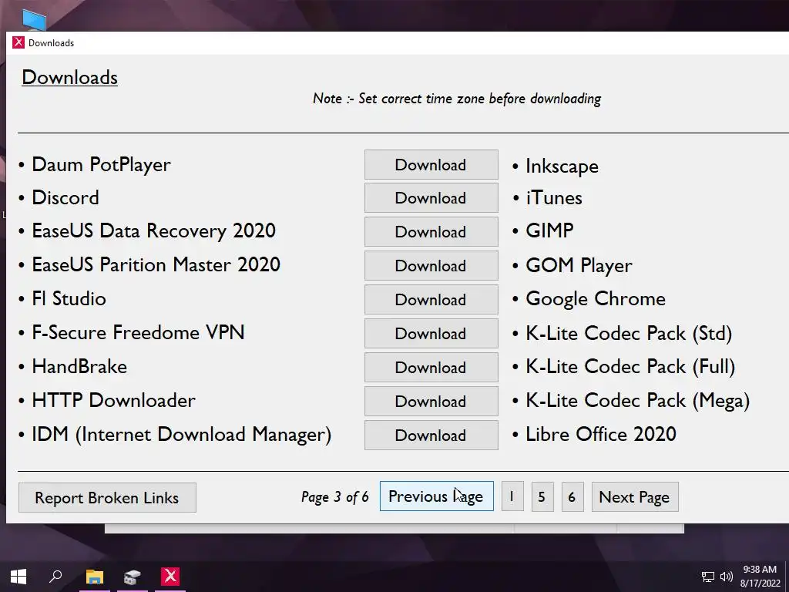Click the red X app icon in title bar

[18, 42]
